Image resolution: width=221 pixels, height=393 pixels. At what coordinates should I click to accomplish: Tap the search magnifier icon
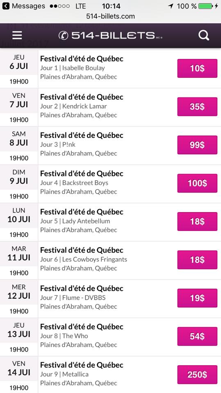point(204,35)
